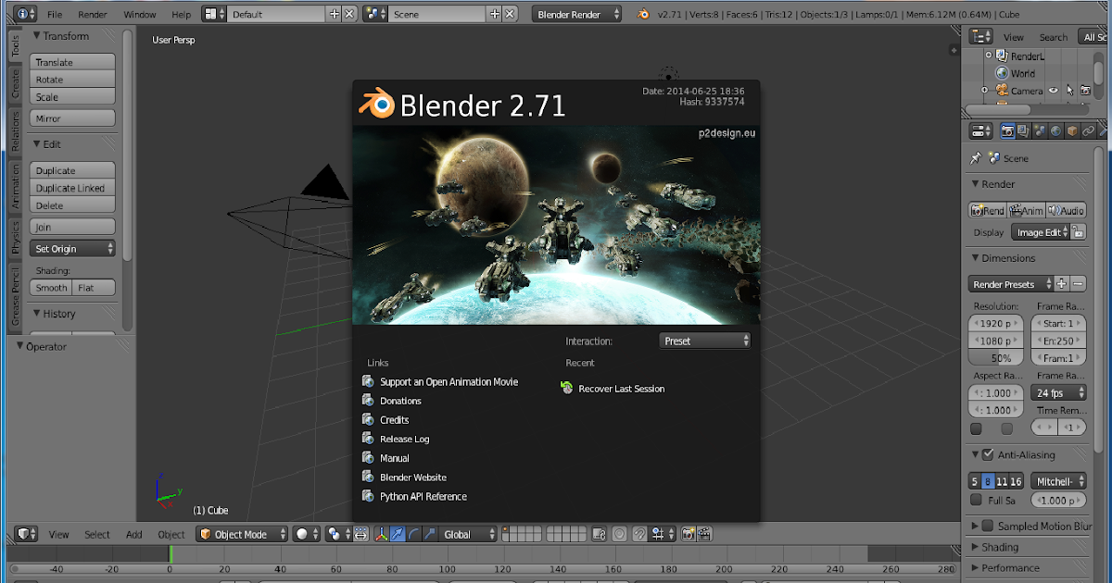Image resolution: width=1112 pixels, height=583 pixels.
Task: Click the Mirror button
Action: (73, 118)
